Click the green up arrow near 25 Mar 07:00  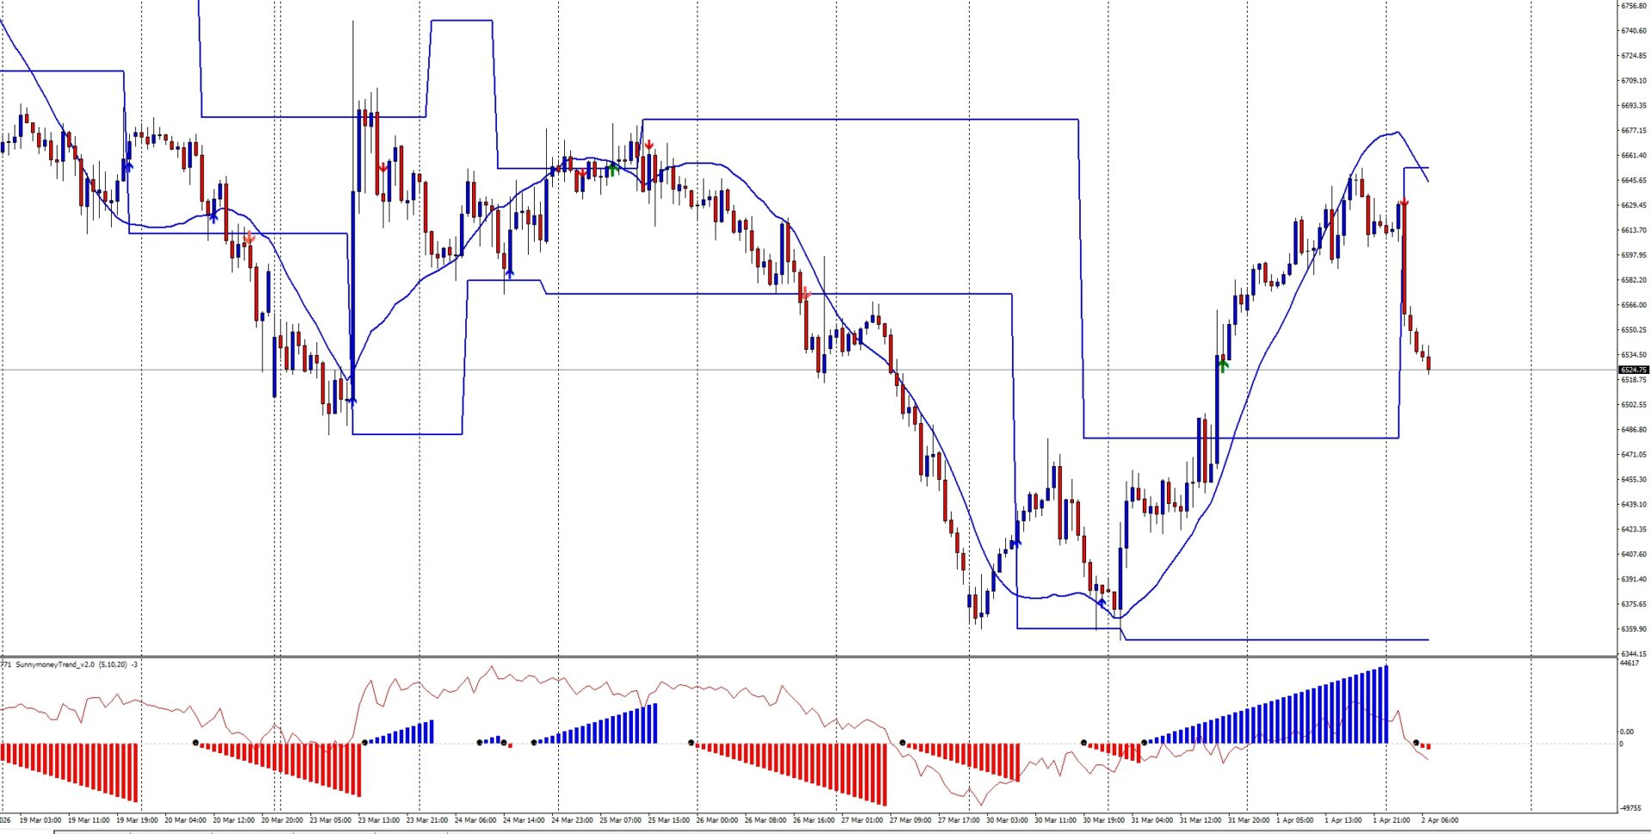point(612,169)
